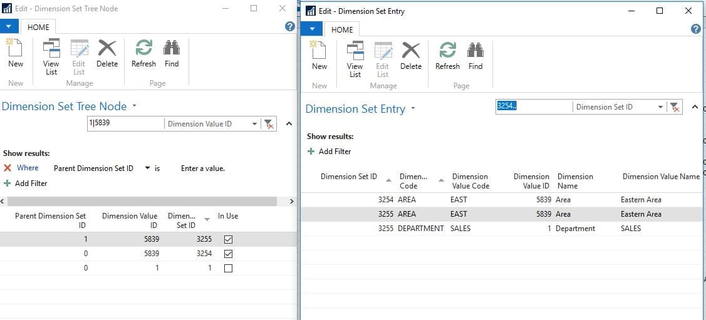Open View List in Dimension Set Entry window
The height and width of the screenshot is (320, 706).
(x=355, y=59)
